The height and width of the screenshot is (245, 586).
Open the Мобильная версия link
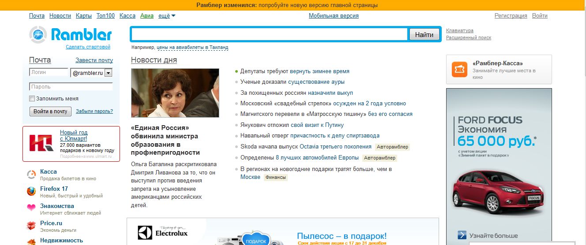pos(334,16)
